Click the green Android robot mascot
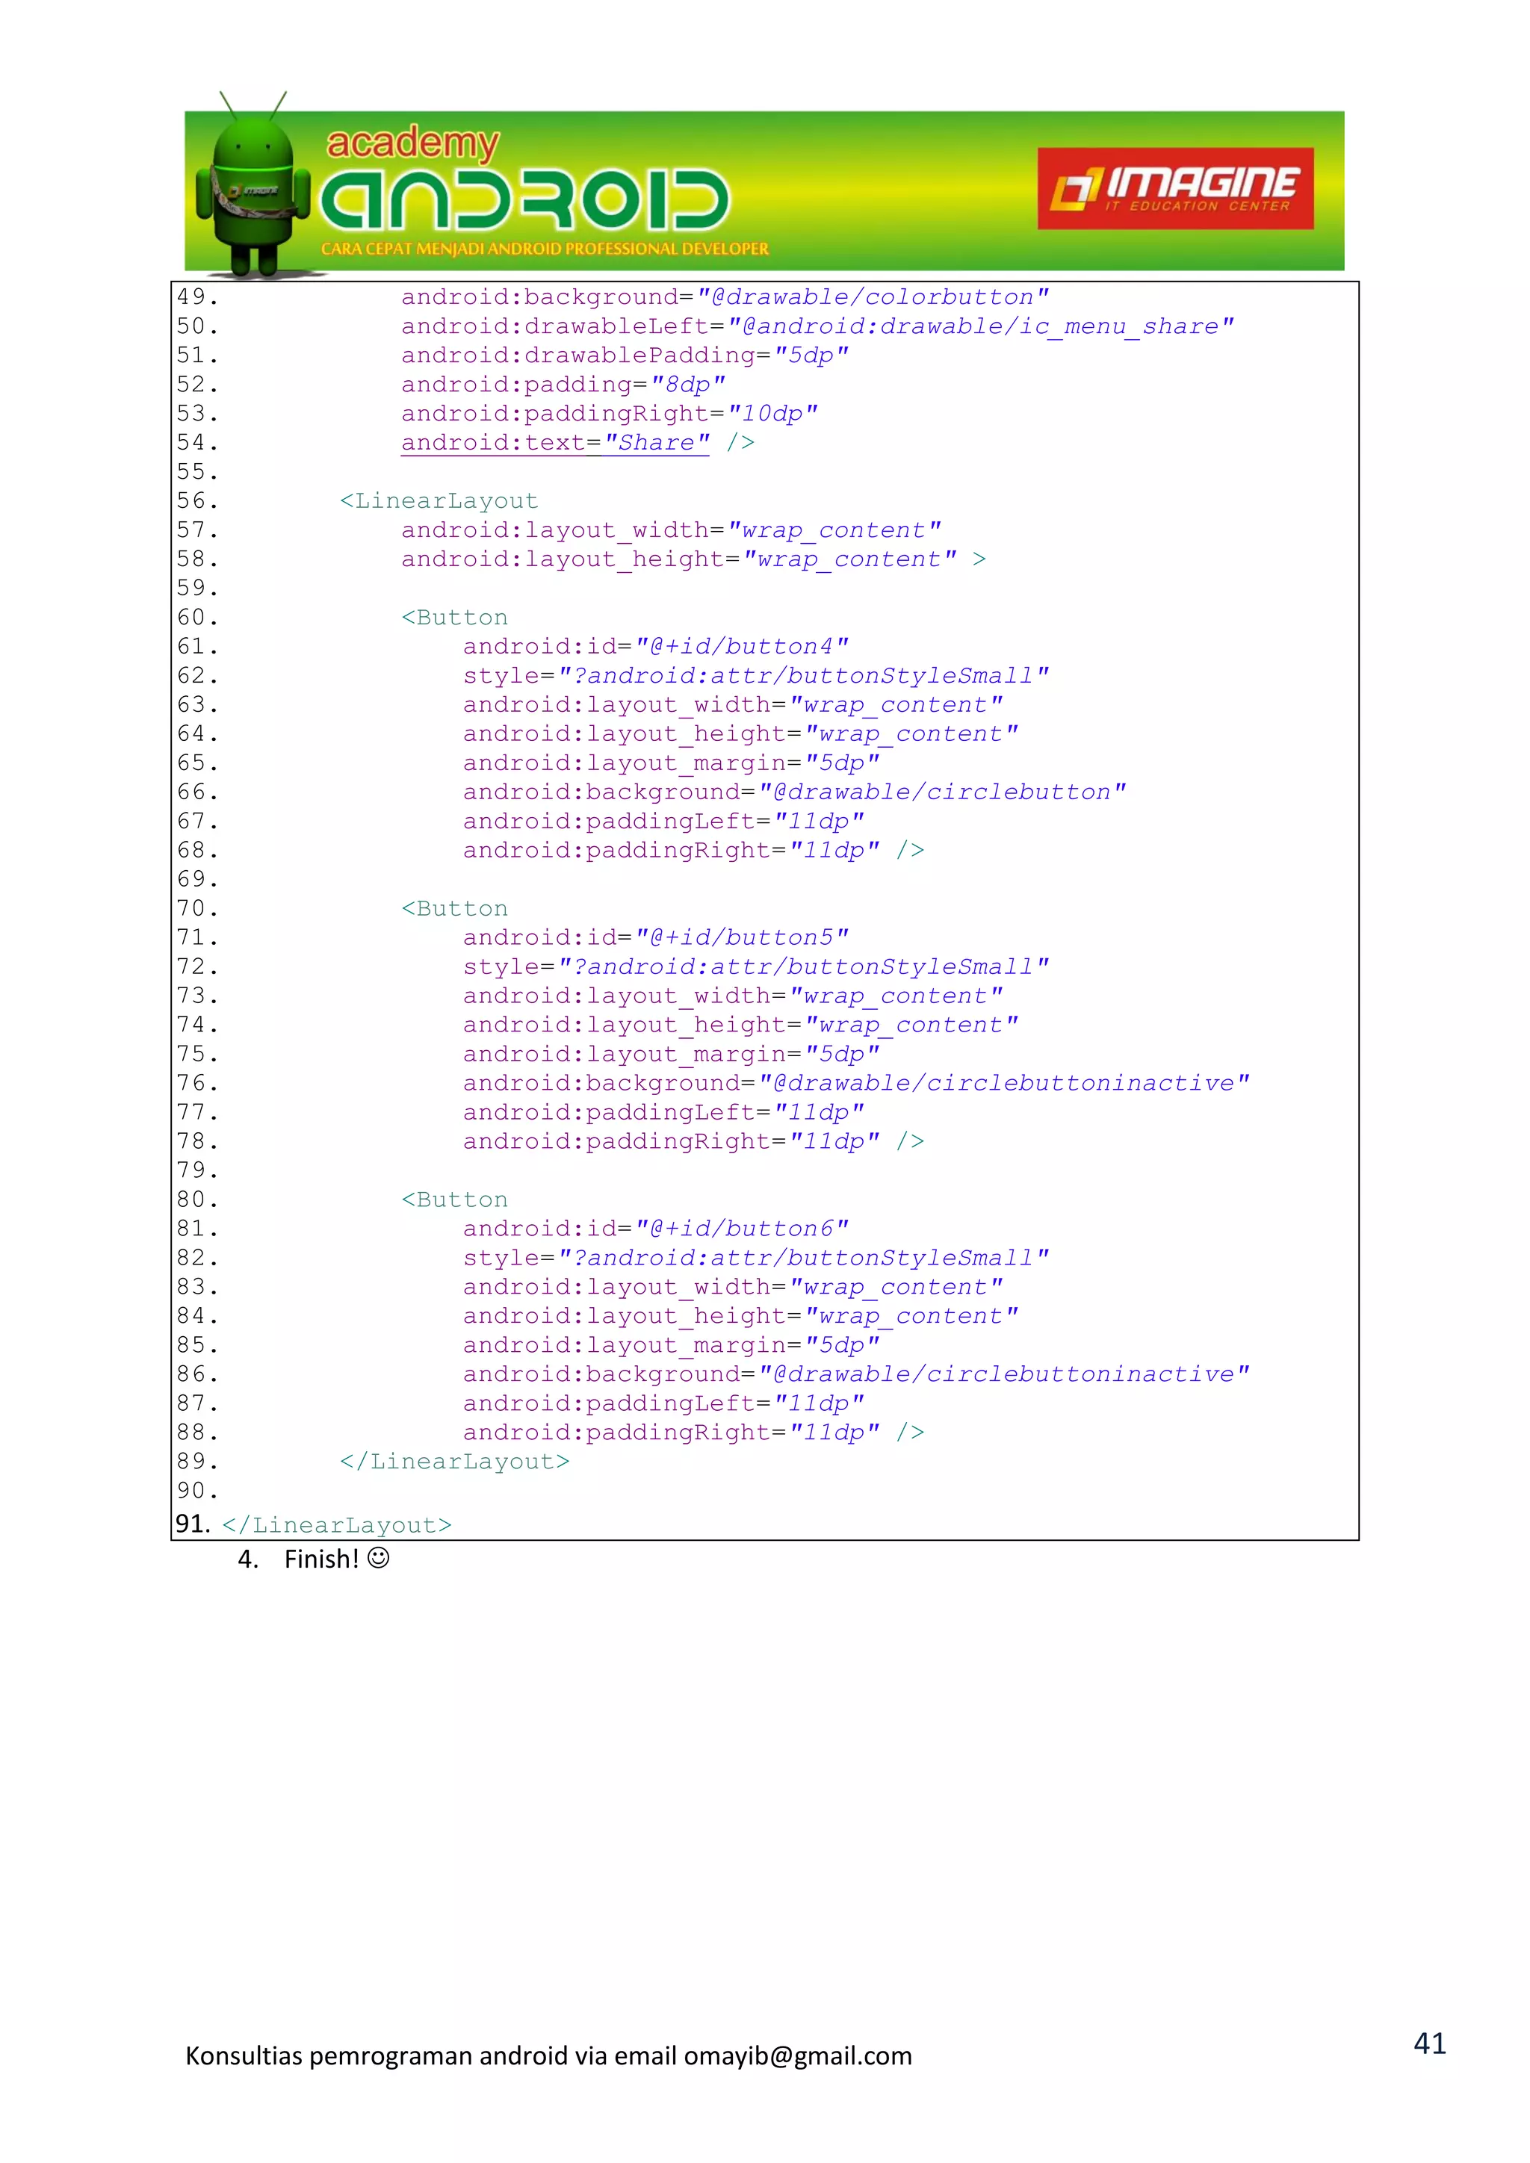 pos(253,188)
